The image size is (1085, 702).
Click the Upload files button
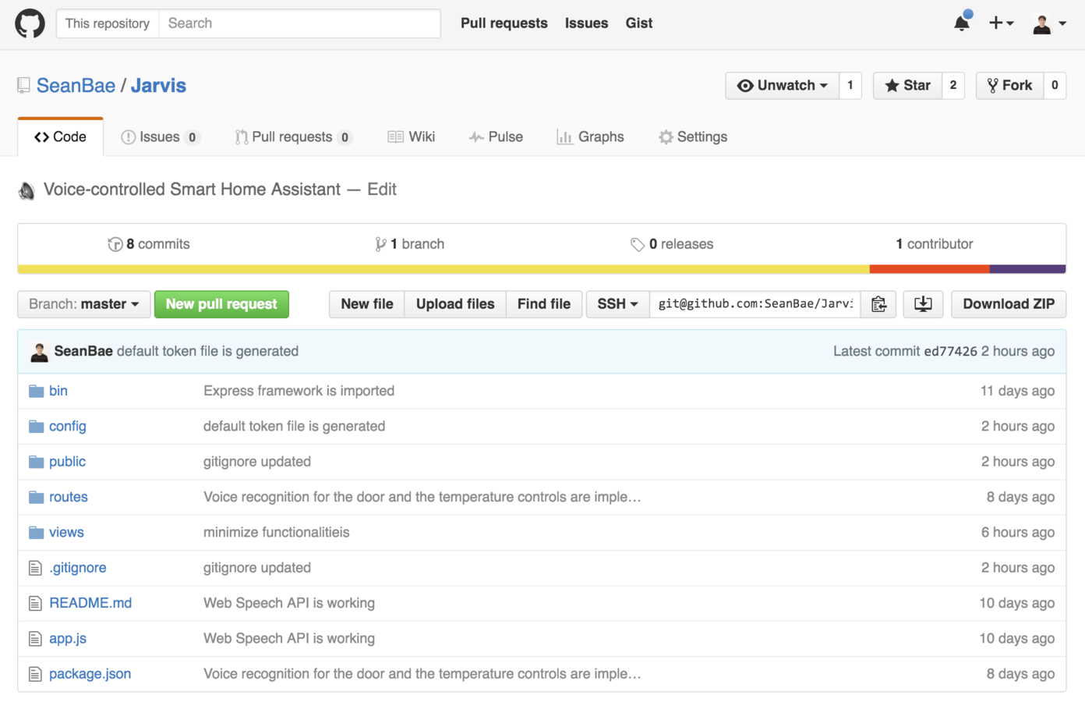pos(455,304)
